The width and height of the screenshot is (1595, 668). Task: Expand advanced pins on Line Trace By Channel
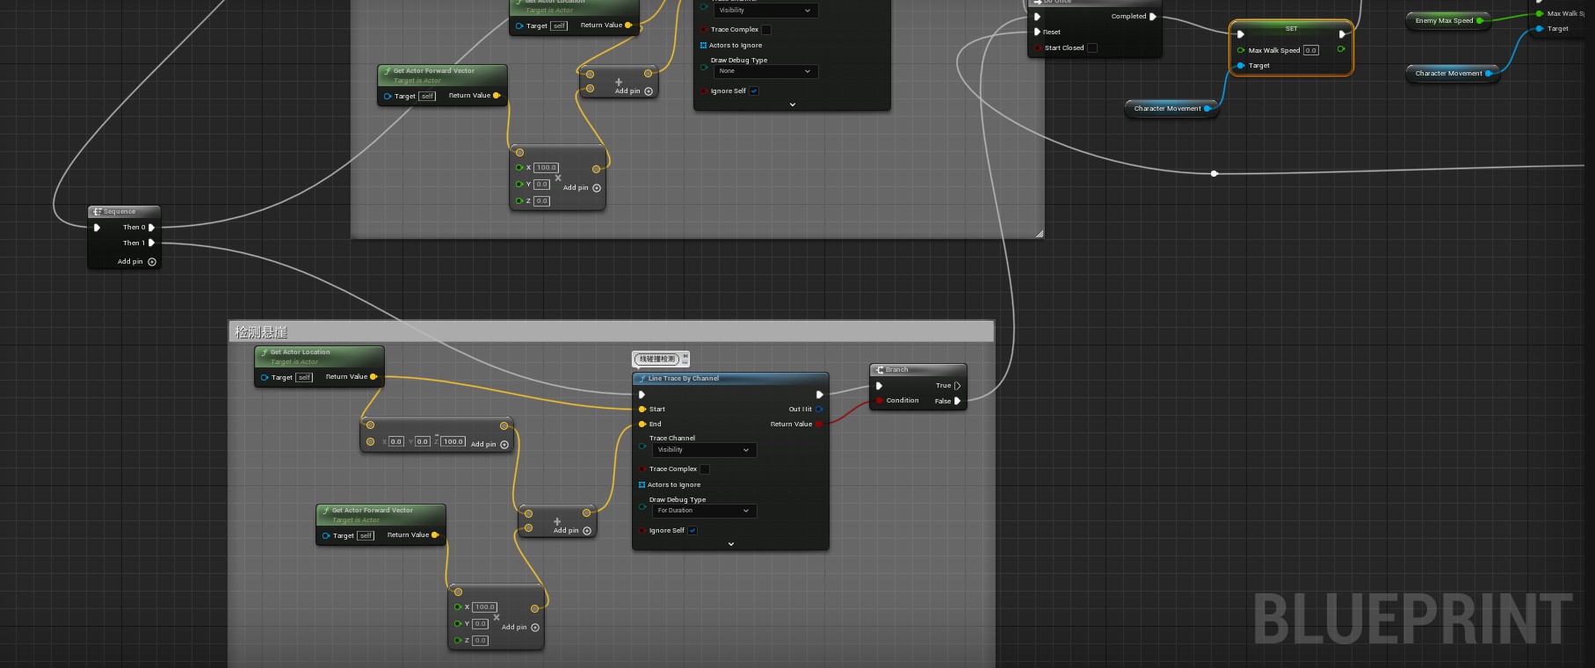pos(730,544)
